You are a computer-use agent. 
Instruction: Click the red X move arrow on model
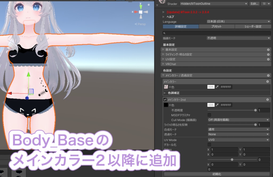point(9,93)
